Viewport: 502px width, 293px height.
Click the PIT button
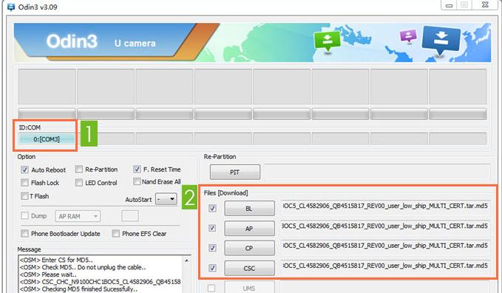(235, 172)
